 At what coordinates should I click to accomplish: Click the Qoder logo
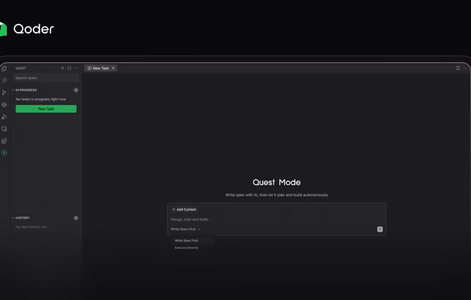pyautogui.click(x=27, y=29)
